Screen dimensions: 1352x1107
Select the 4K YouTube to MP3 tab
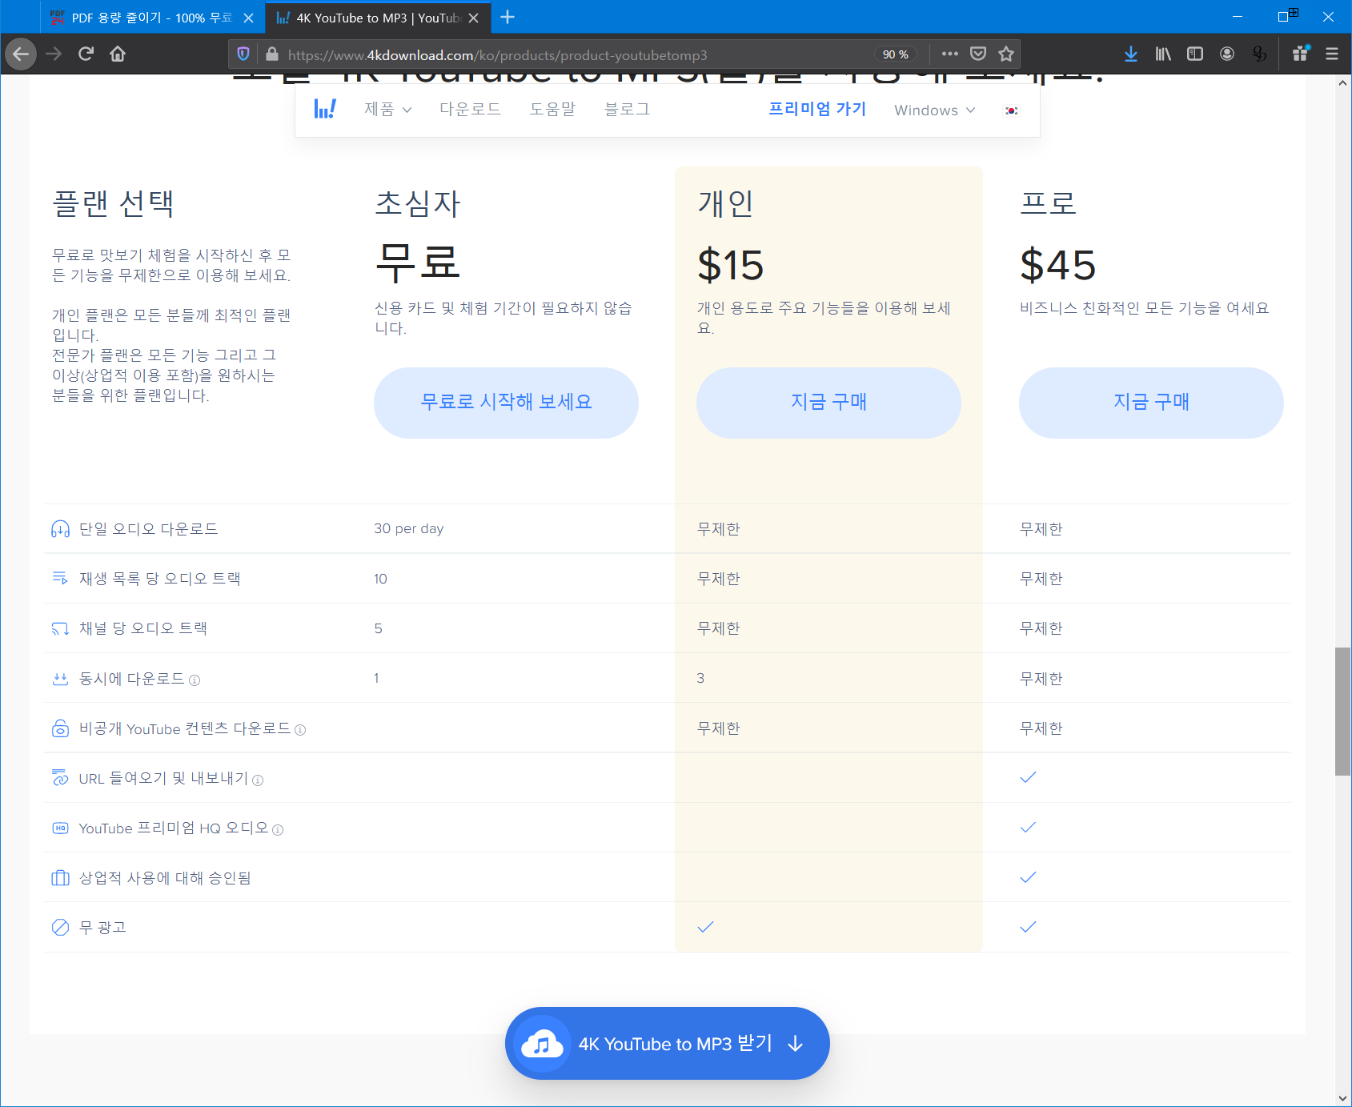pyautogui.click(x=377, y=18)
